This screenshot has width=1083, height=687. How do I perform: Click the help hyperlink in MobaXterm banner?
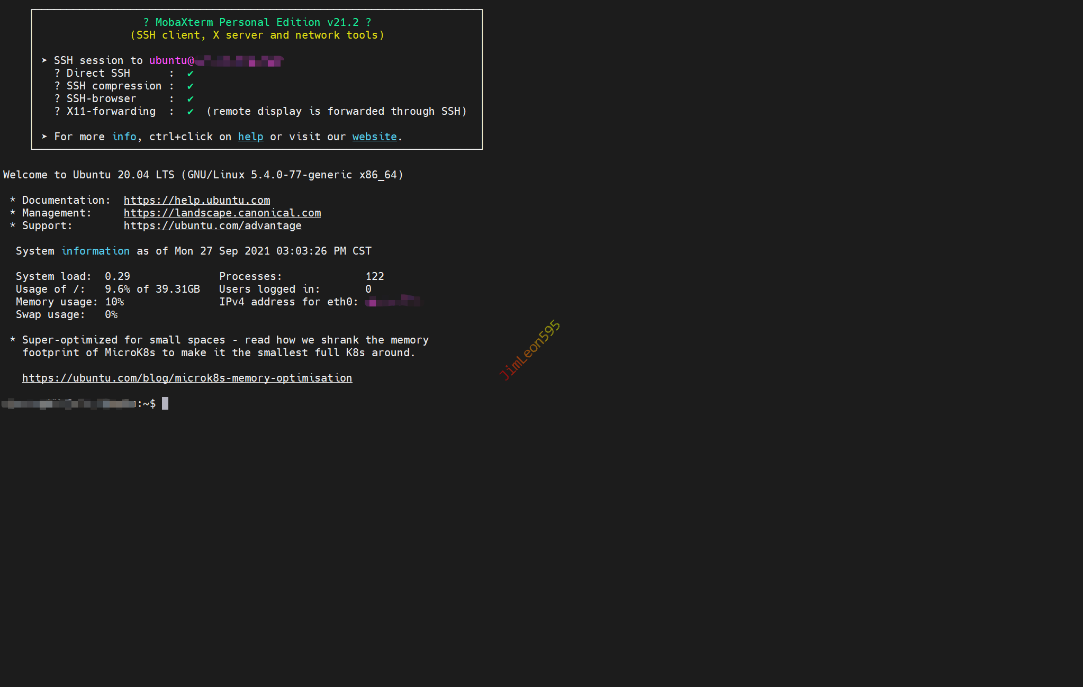click(250, 137)
